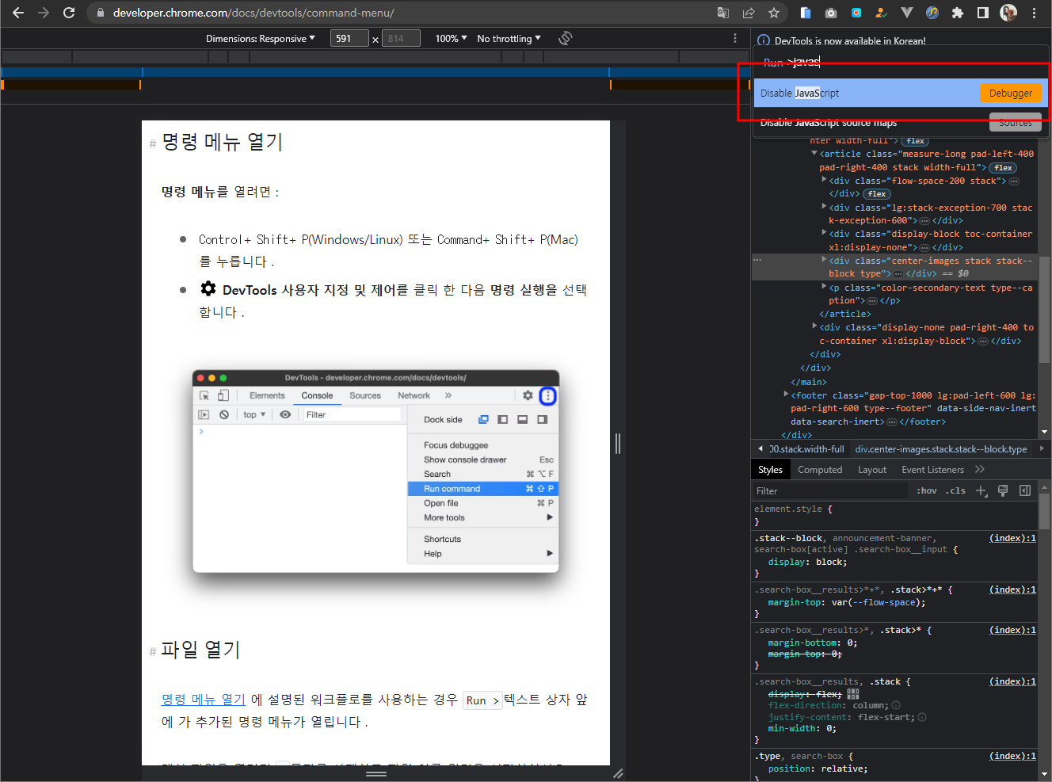
Task: Open the Event Listeners tab
Action: click(932, 470)
